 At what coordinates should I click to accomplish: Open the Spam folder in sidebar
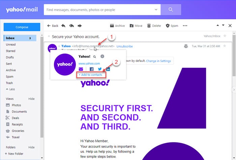pyautogui.click(x=9, y=77)
